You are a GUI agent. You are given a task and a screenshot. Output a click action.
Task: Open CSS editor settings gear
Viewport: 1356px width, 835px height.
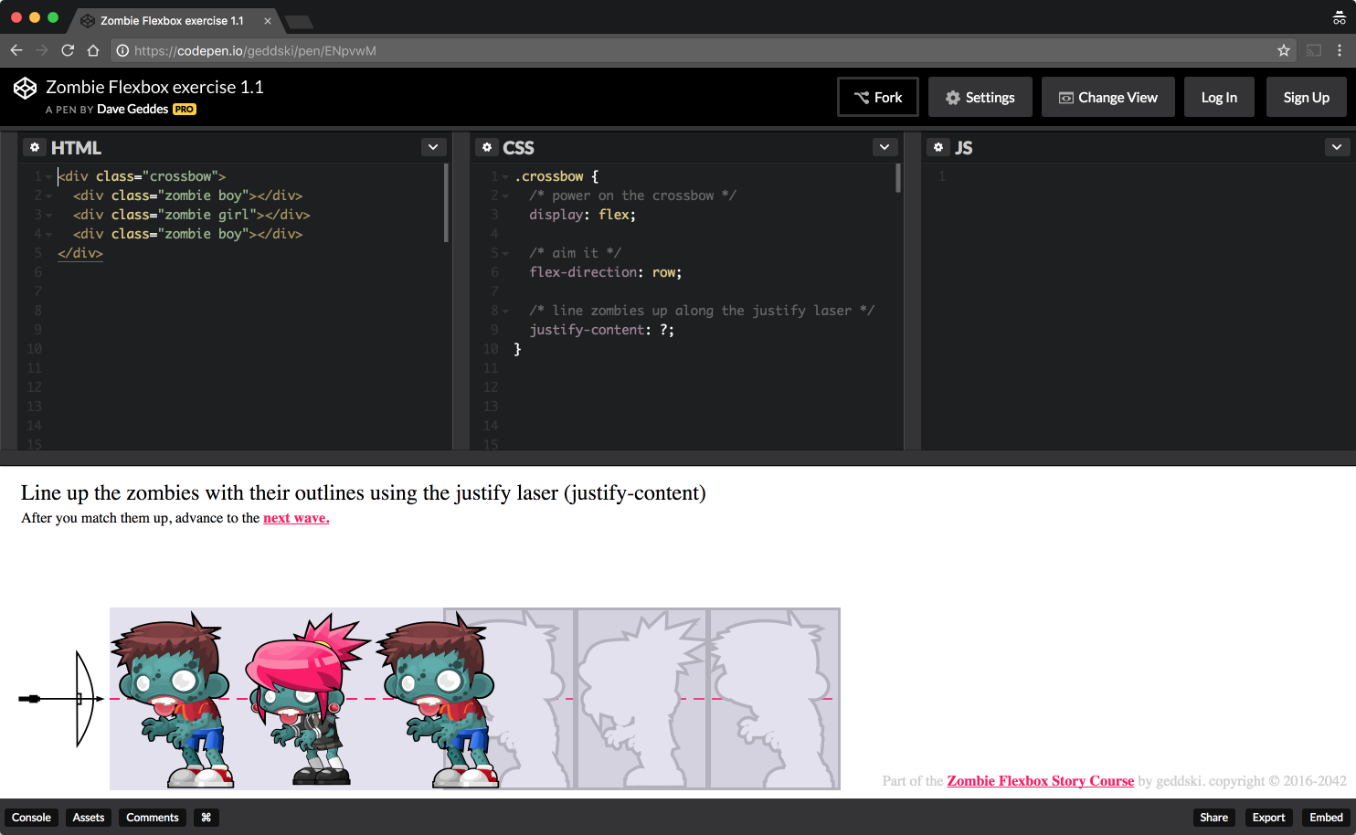click(x=487, y=147)
